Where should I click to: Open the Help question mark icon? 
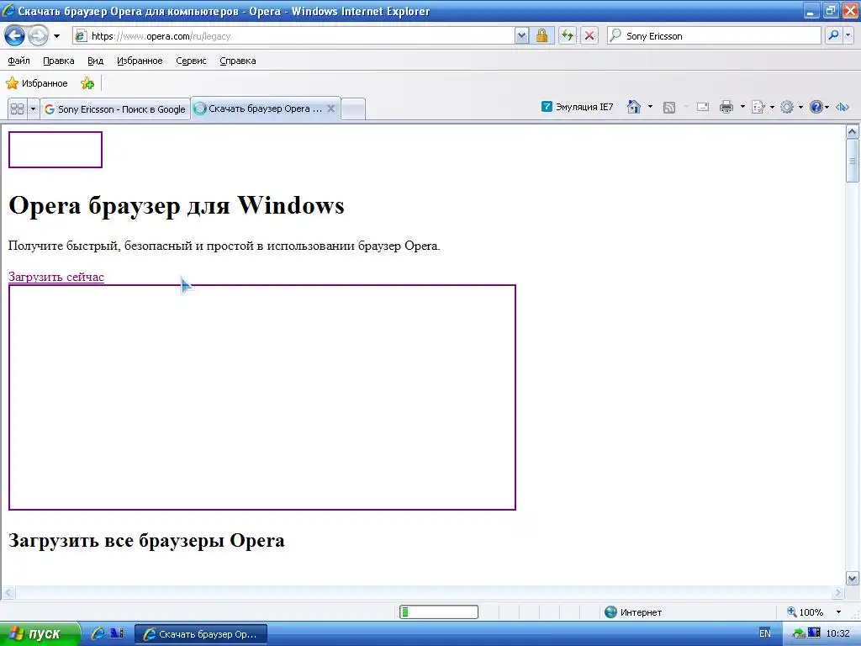(816, 107)
